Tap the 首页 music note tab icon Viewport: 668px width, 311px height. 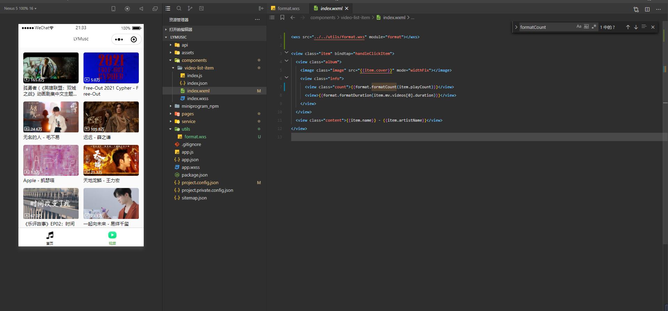(x=50, y=235)
